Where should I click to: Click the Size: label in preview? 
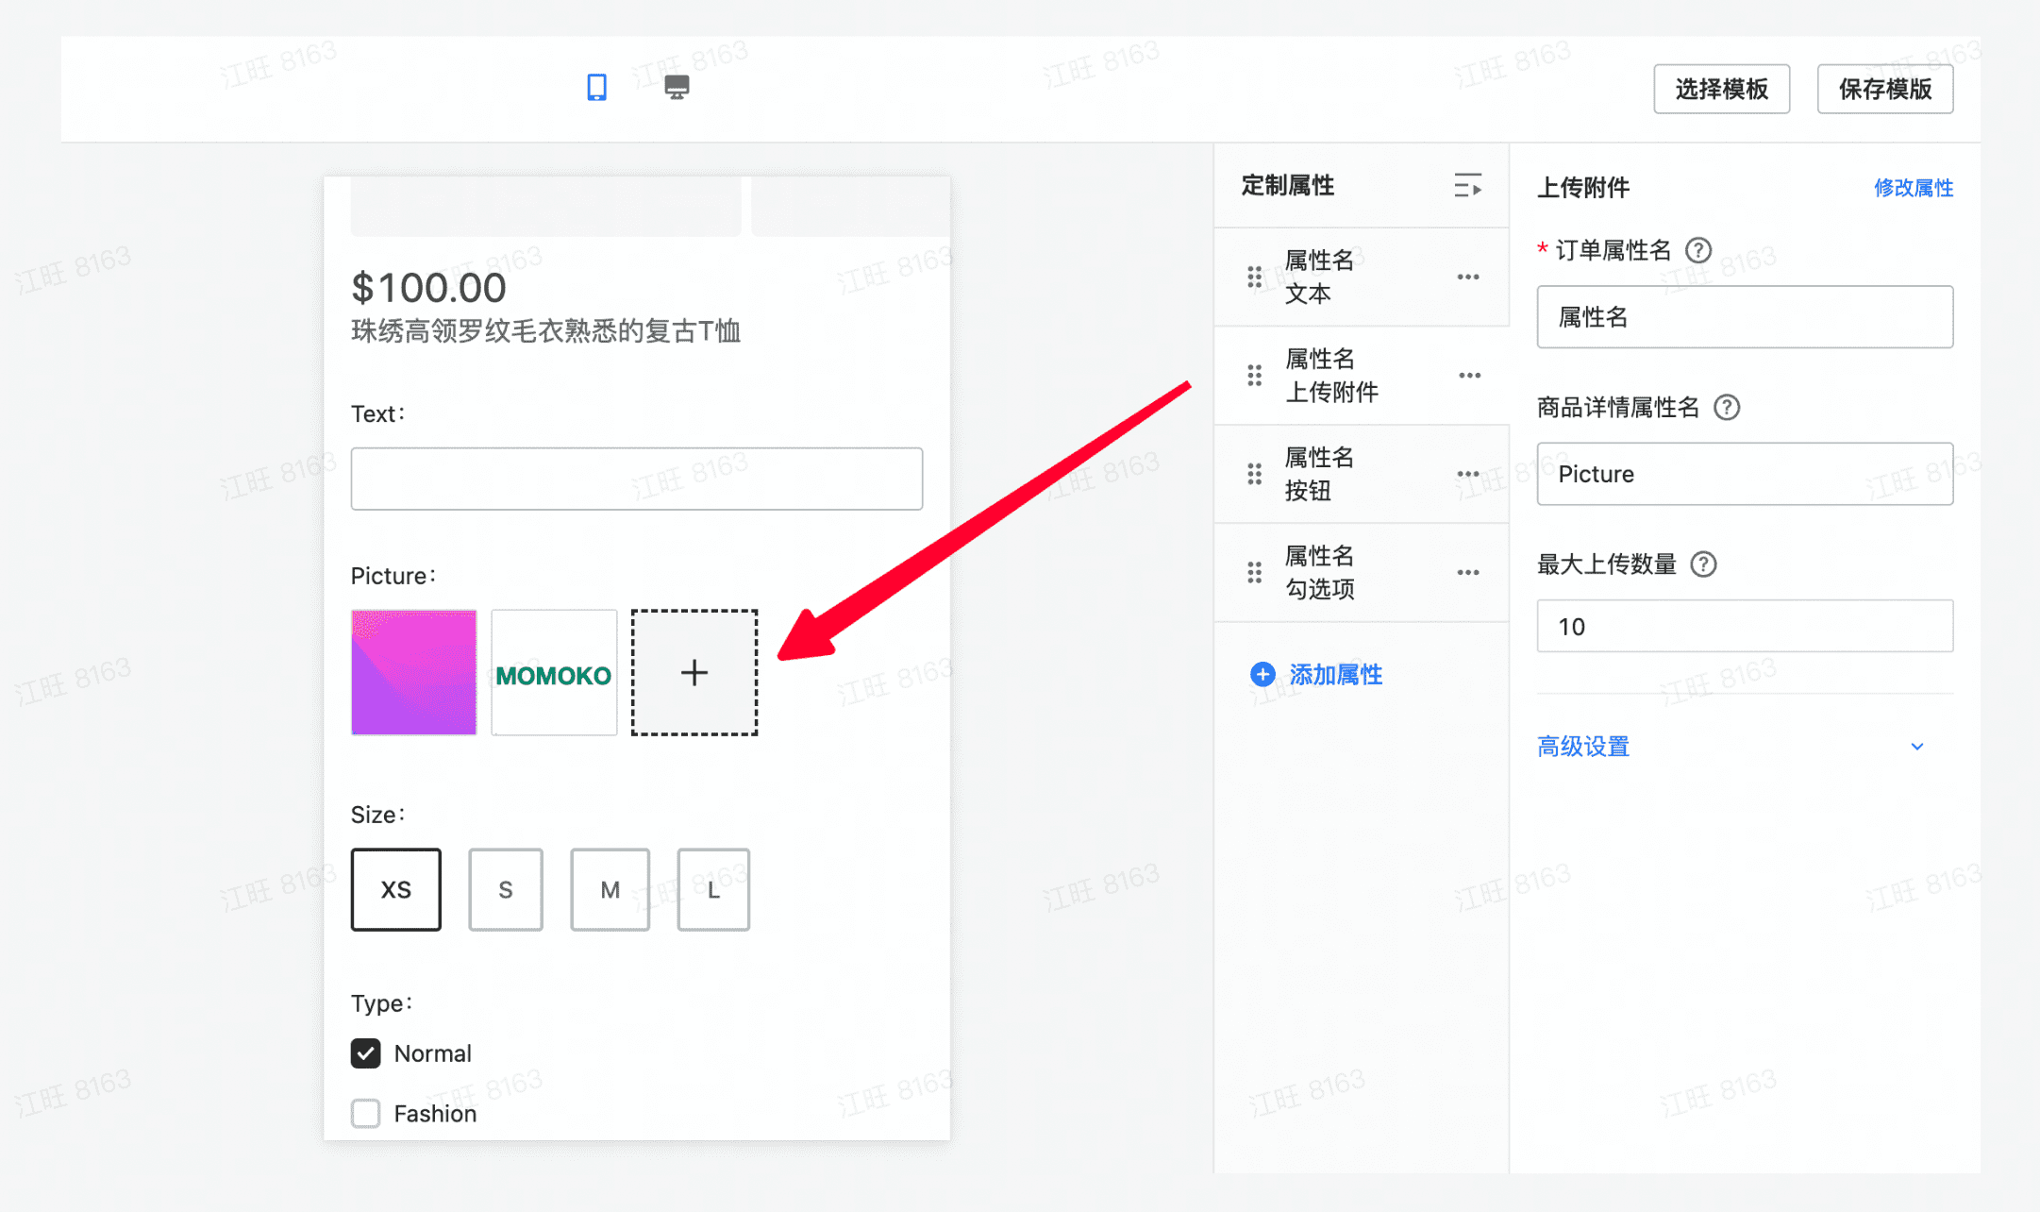tap(377, 815)
